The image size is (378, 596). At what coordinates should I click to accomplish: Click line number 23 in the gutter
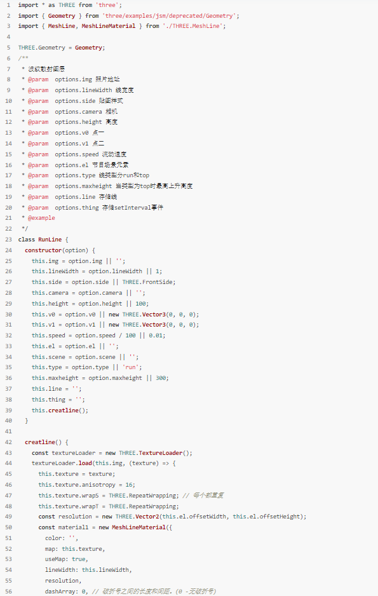pos(8,240)
